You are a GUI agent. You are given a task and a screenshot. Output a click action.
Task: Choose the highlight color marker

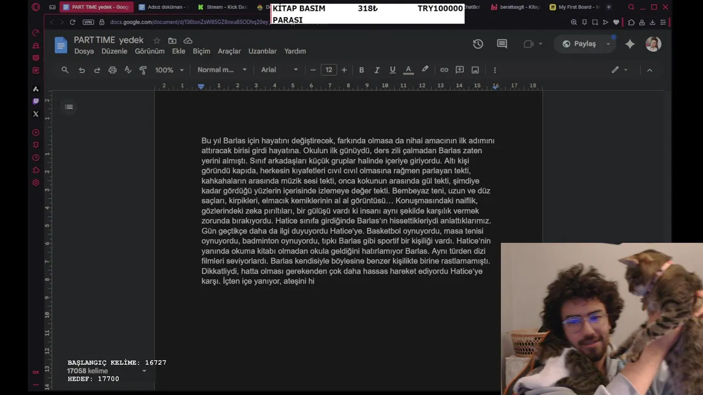pos(425,70)
